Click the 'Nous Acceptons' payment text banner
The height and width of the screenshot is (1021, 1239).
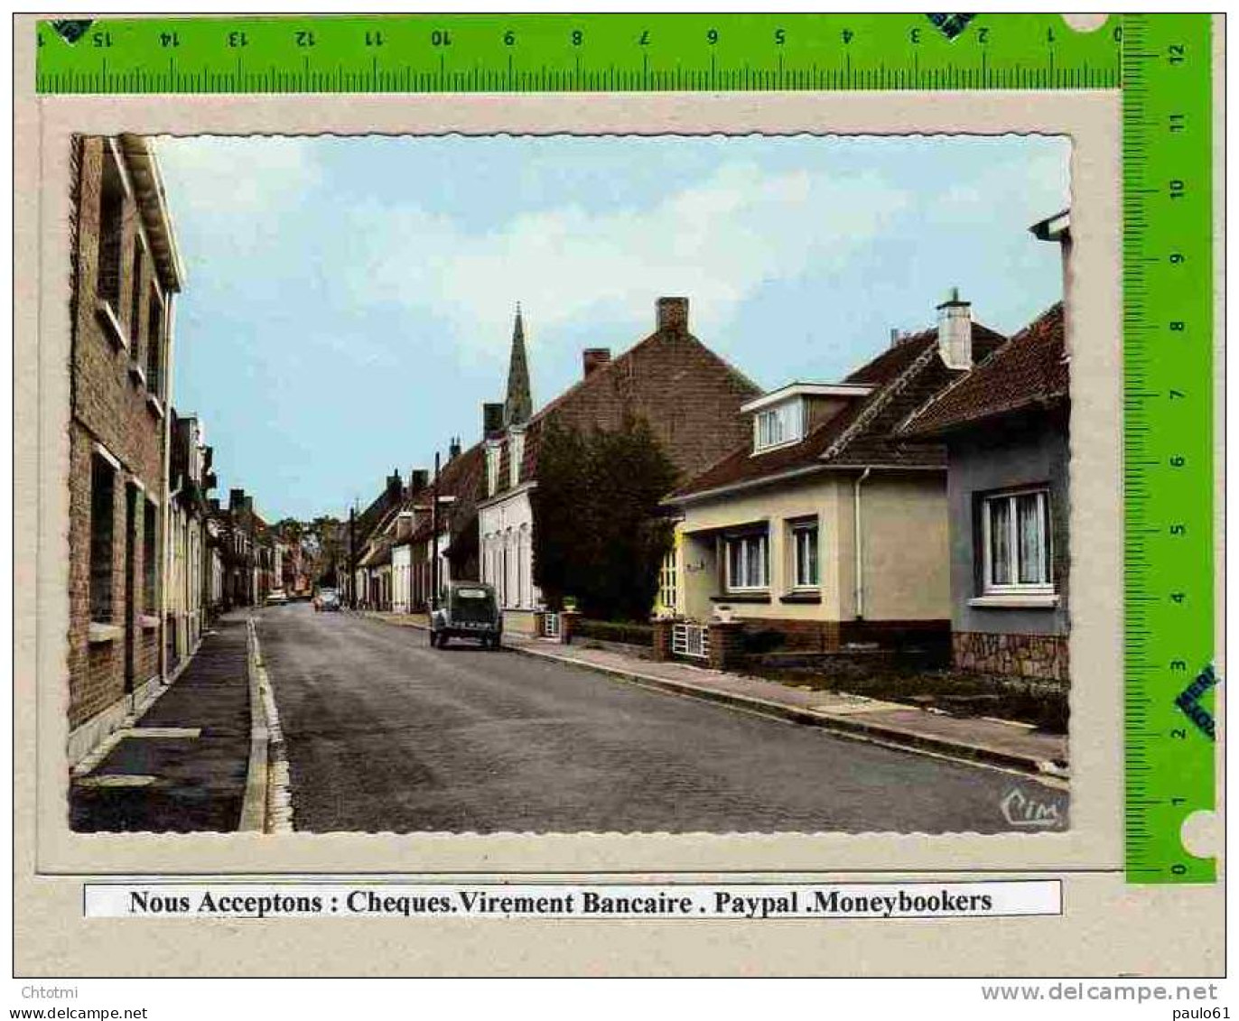[x=573, y=899]
